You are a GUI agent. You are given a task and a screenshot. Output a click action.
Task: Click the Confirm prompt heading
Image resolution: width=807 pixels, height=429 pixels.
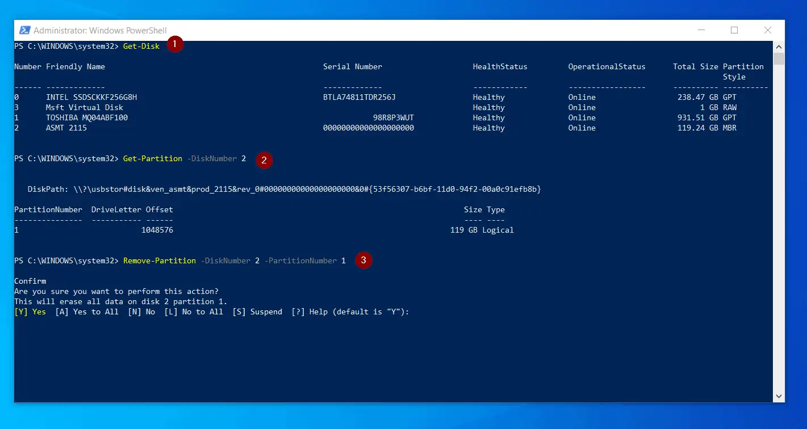pos(30,281)
